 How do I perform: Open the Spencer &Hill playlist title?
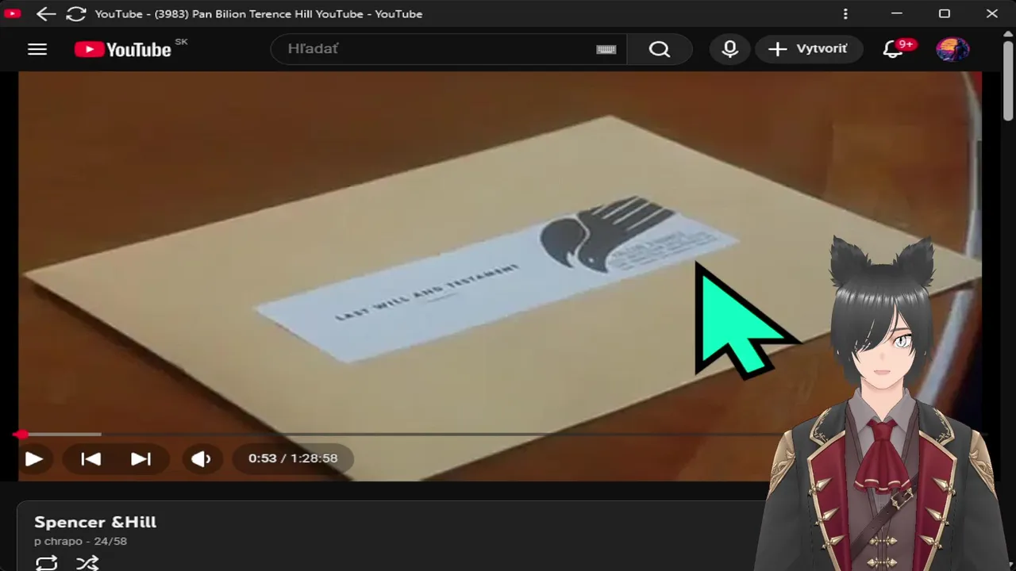(95, 522)
